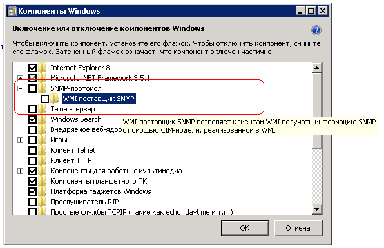
Task: Click the Отмена button
Action: click(298, 228)
